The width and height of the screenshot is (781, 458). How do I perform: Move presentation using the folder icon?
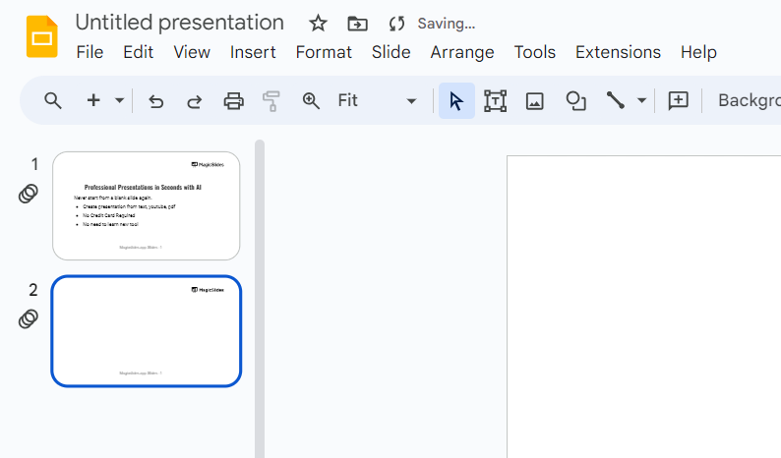point(358,24)
